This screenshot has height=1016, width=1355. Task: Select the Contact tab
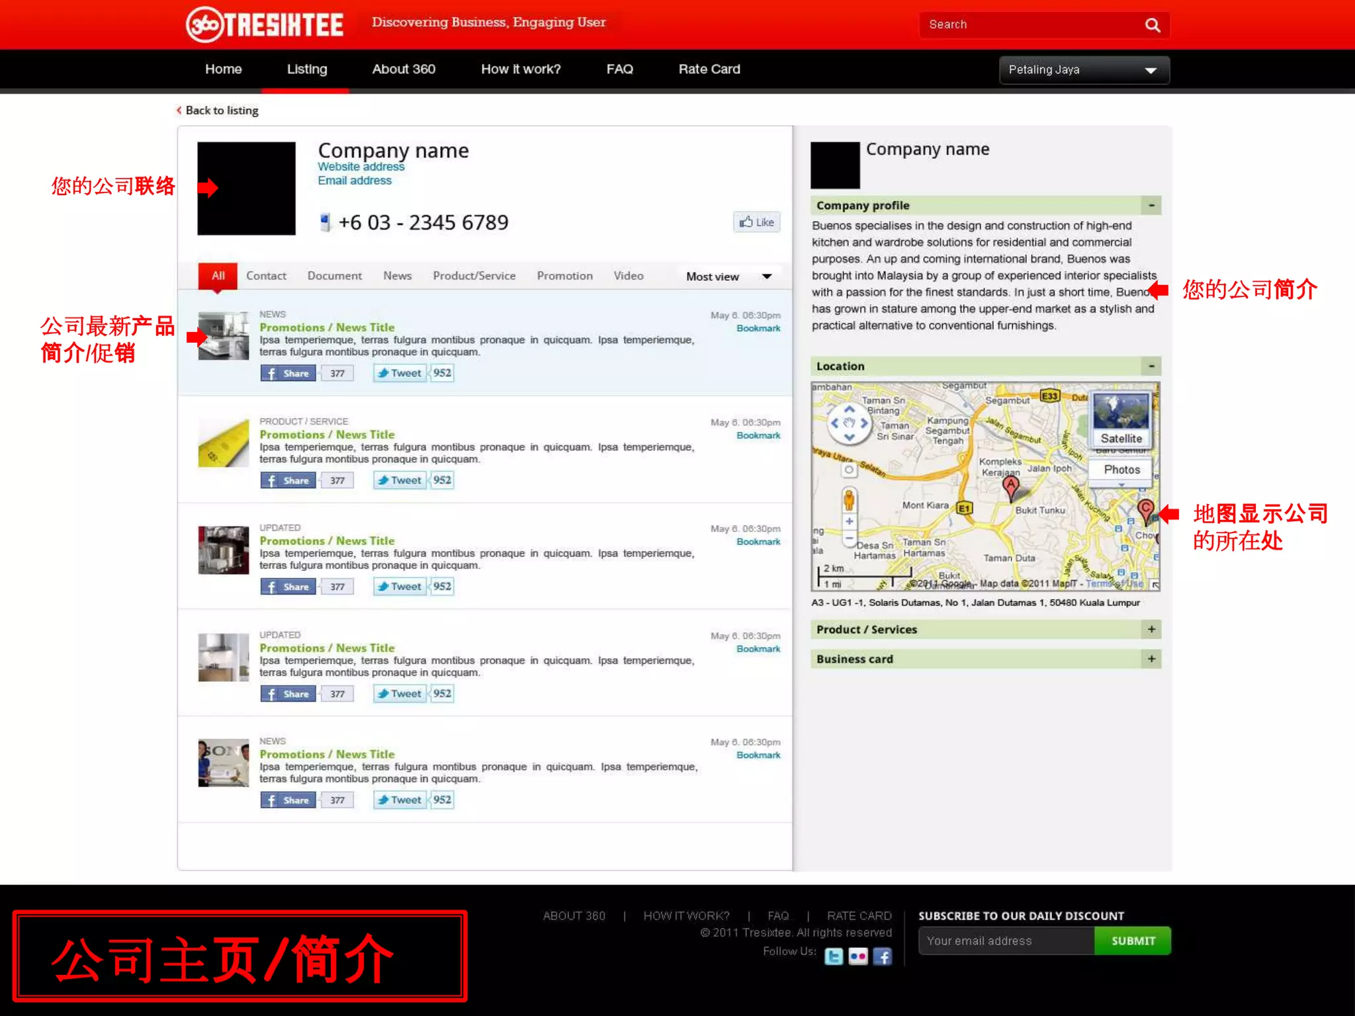coord(266,276)
